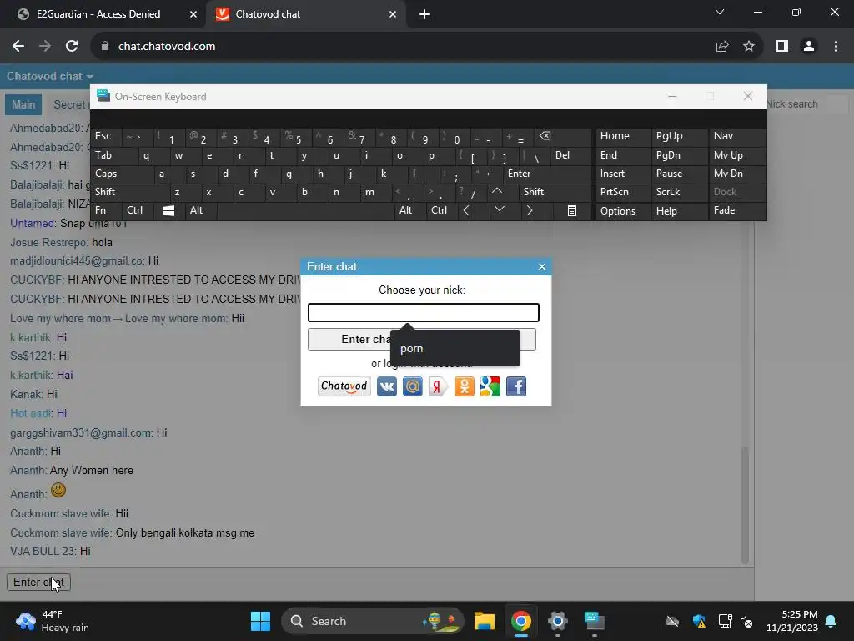Click the Mv Up key on the On-Screen Keyboard

pos(737,155)
